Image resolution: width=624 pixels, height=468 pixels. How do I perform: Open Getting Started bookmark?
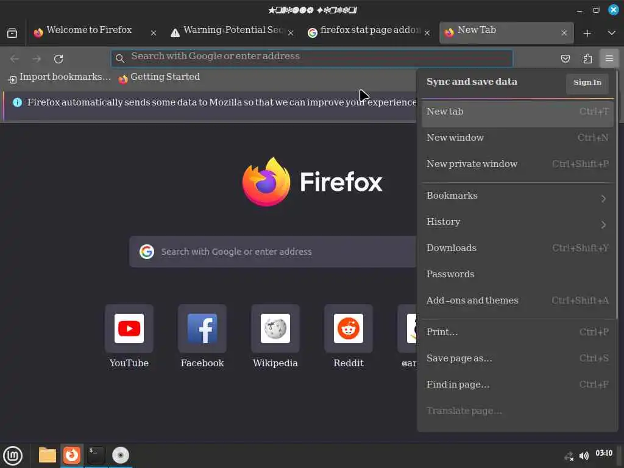click(159, 77)
